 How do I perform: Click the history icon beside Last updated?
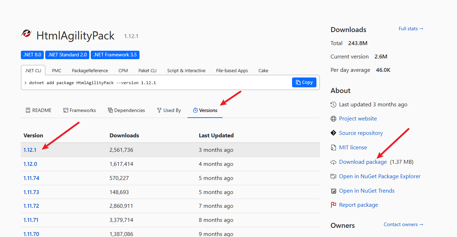(333, 105)
